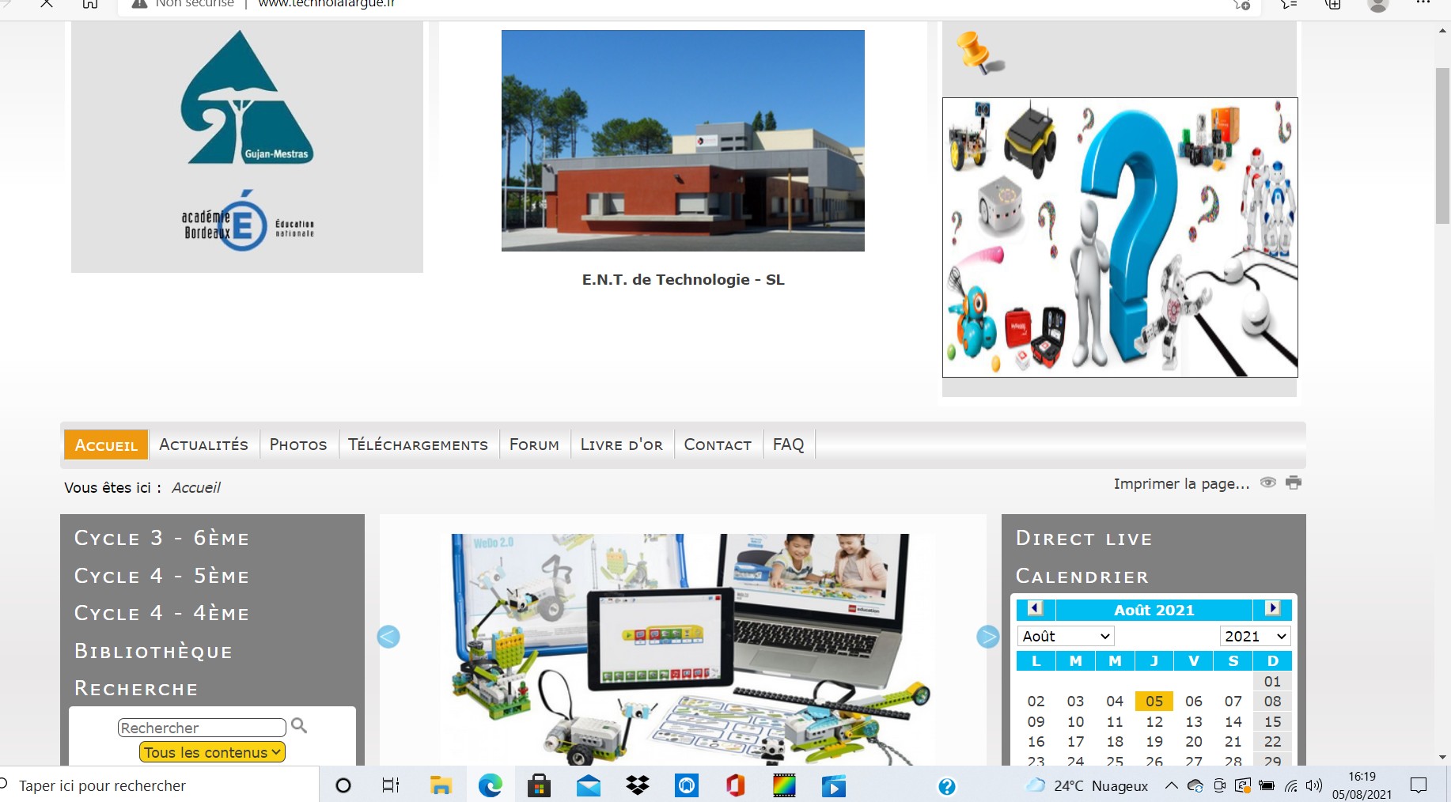Screen dimensions: 1451x802
Task: Open Tous les contenus dropdown
Action: pyautogui.click(x=212, y=752)
